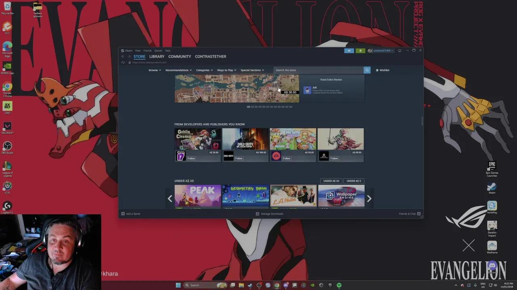Click the Wishlist star icon
Screen dimensions: 517x290
tap(377, 70)
